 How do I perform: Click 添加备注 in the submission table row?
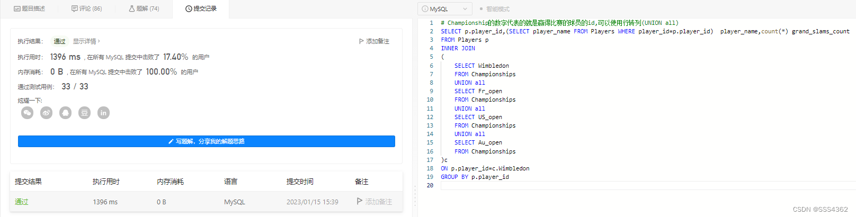[x=374, y=202]
